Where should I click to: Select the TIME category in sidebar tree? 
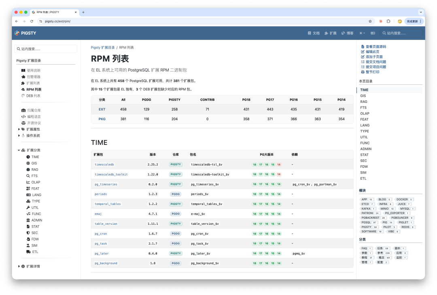[33, 157]
